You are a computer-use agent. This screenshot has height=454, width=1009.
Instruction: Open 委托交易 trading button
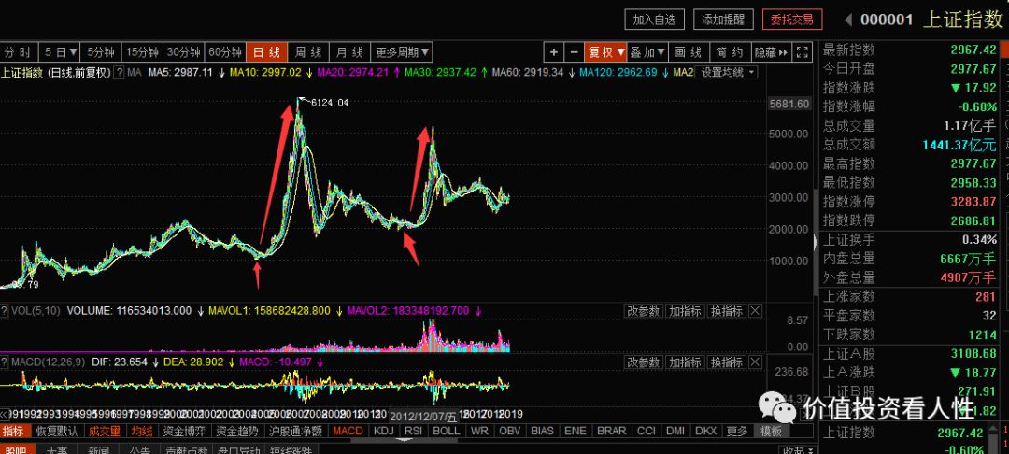click(x=792, y=20)
